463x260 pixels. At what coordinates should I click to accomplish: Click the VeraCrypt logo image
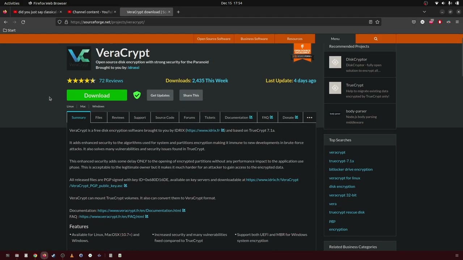(78, 58)
